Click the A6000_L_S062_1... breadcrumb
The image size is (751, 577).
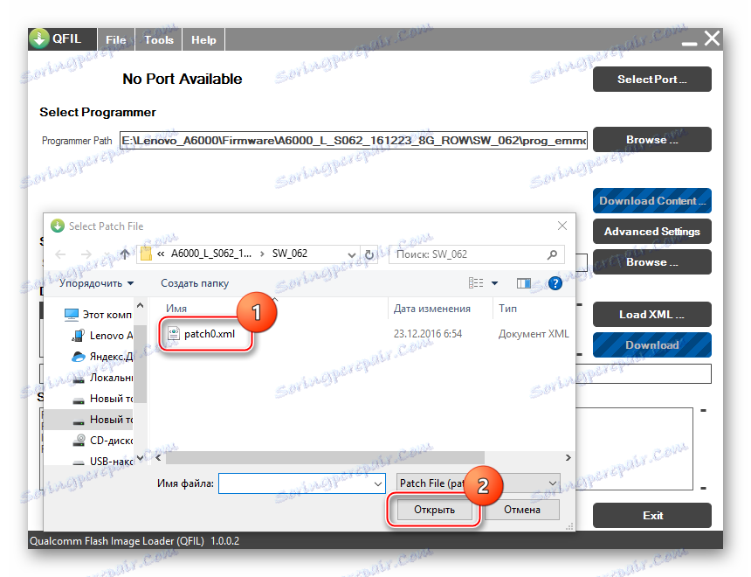211,254
